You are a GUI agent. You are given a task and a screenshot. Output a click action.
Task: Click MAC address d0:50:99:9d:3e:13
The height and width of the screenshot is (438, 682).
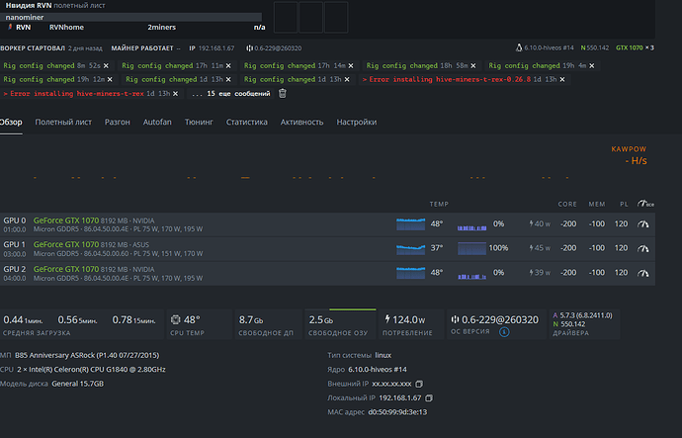coord(397,412)
